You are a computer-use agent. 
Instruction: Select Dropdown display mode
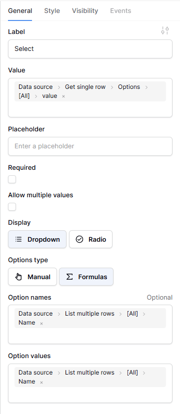pos(37,239)
